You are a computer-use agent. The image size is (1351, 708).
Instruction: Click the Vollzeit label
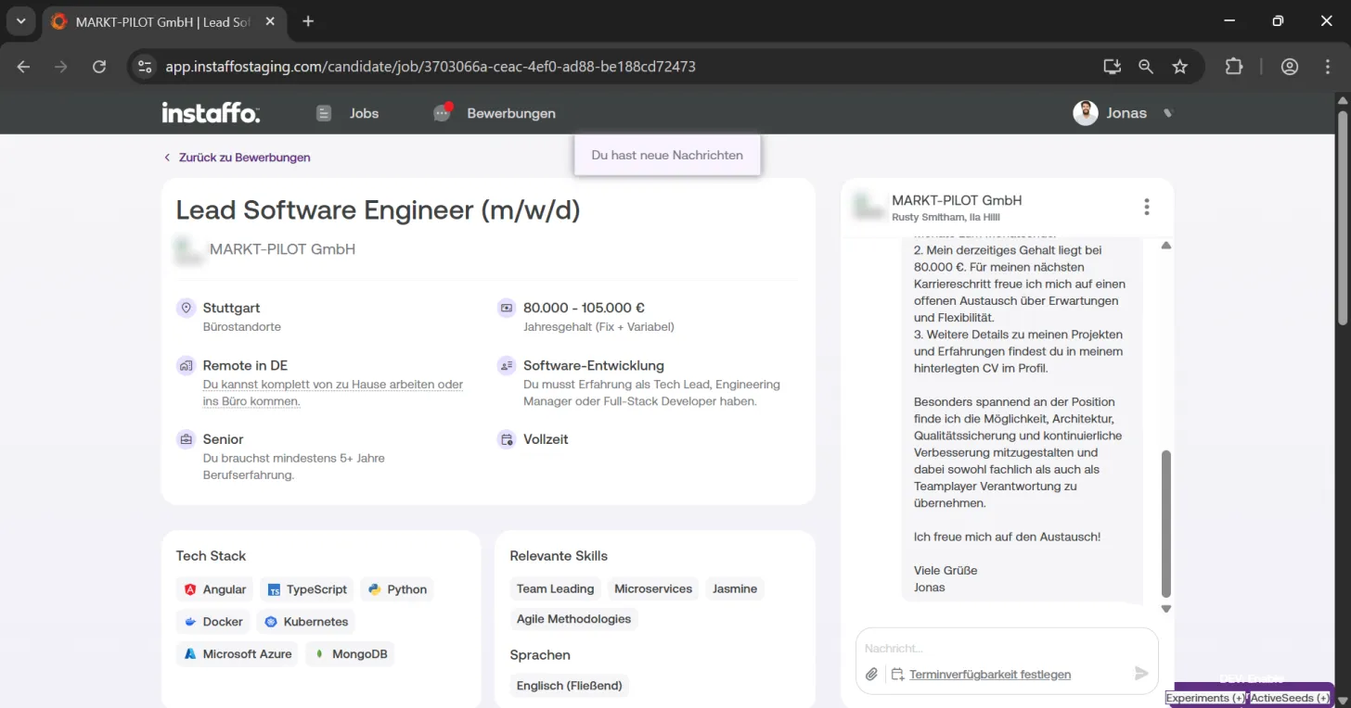[546, 439]
